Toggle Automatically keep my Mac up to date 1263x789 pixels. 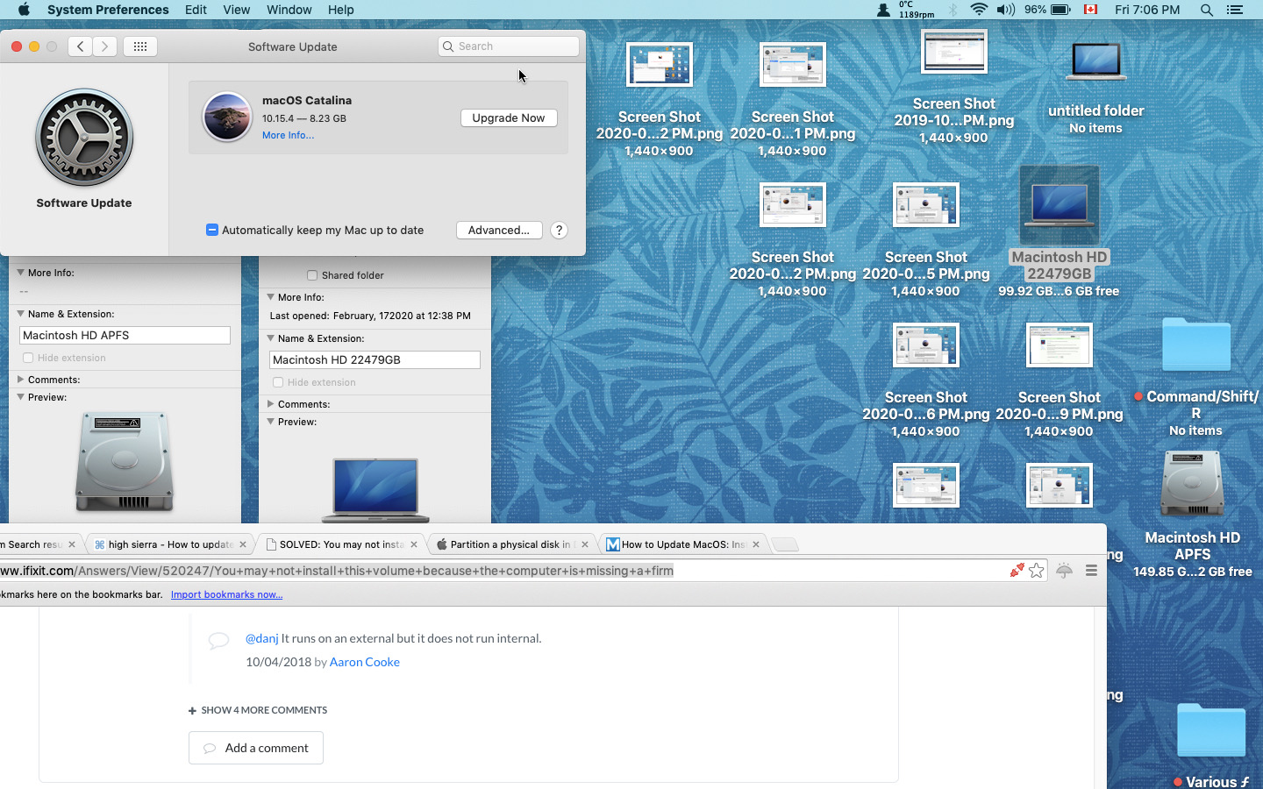point(212,230)
